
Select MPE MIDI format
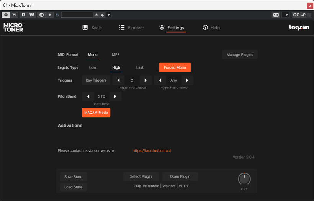pos(116,55)
